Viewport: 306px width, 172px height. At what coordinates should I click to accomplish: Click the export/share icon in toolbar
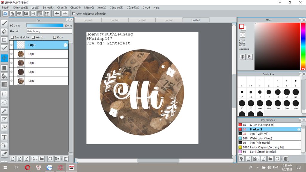tap(12, 13)
